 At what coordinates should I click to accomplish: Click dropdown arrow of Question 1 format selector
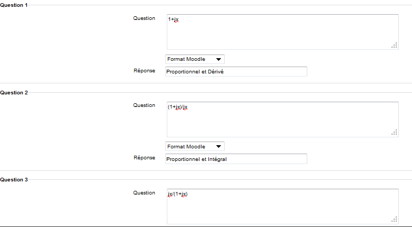click(x=218, y=59)
